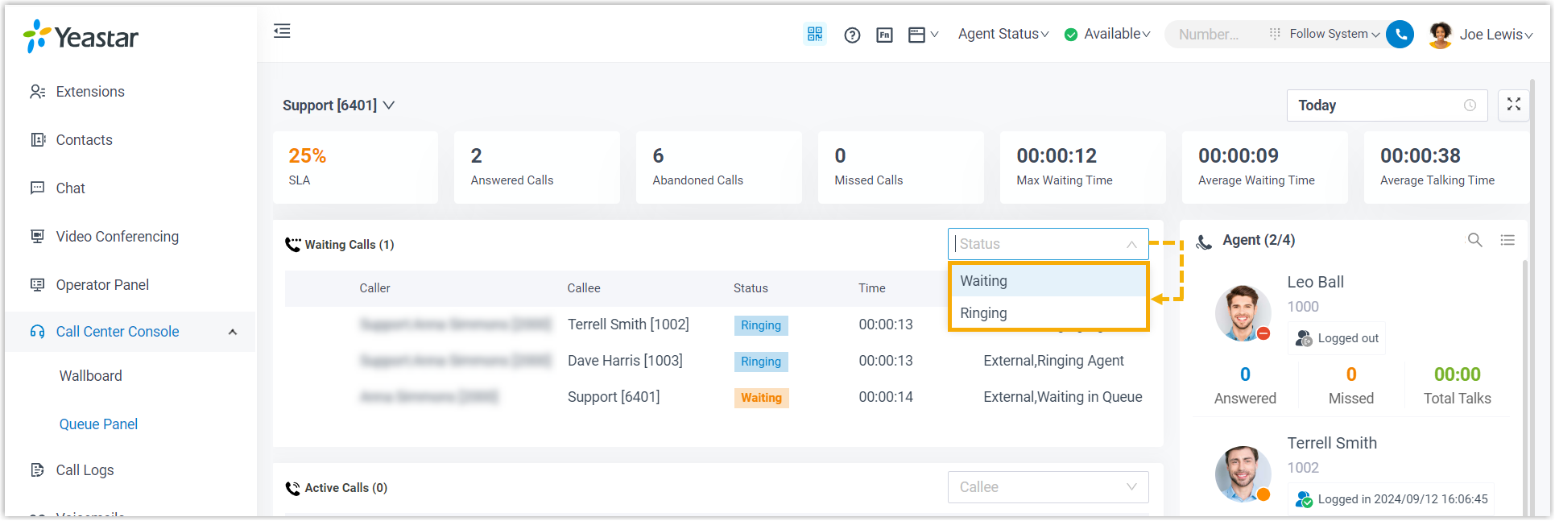
Task: Open the Available presence dropdown
Action: coord(1108,34)
